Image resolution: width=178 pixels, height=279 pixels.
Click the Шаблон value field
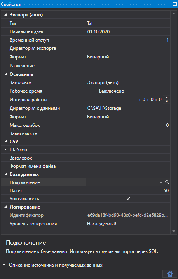click(128, 150)
